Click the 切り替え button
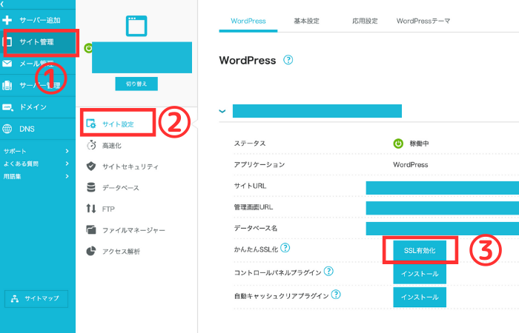The height and width of the screenshot is (333, 519). point(136,84)
